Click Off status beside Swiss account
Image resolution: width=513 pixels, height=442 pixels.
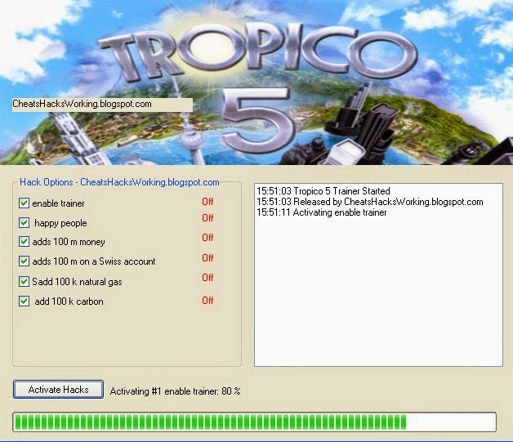click(x=207, y=258)
